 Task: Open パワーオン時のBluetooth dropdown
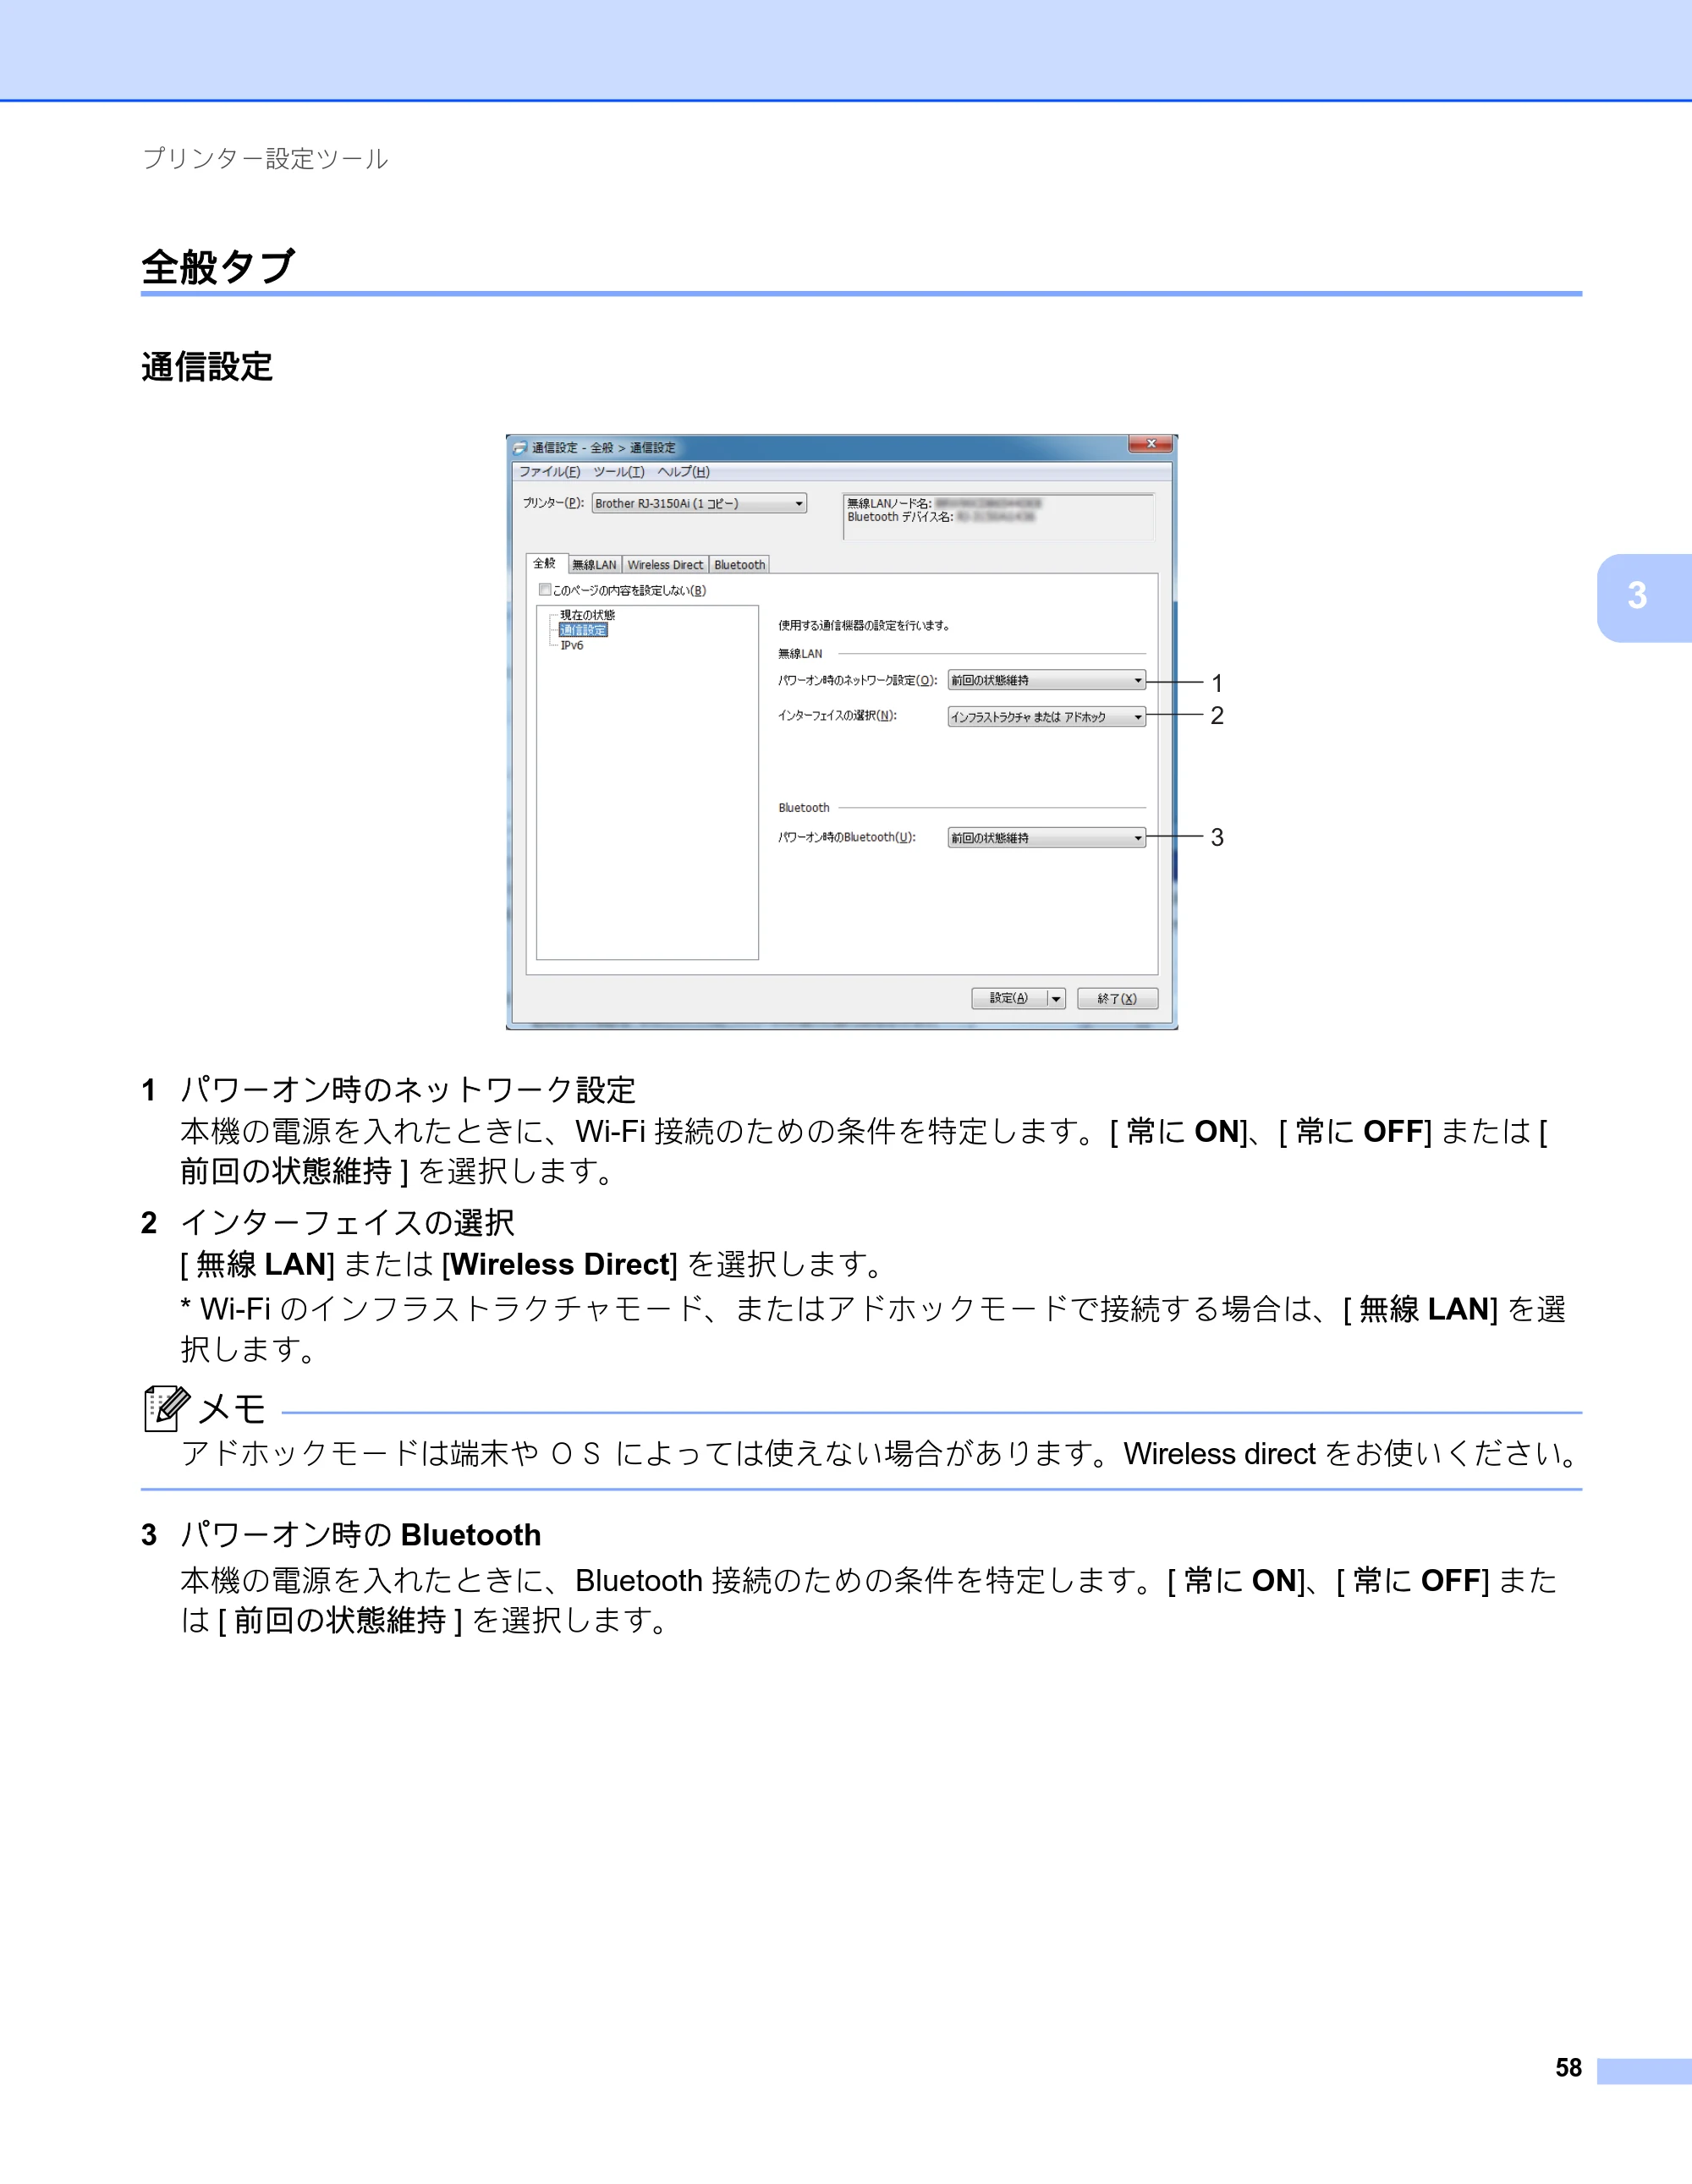tap(1046, 838)
